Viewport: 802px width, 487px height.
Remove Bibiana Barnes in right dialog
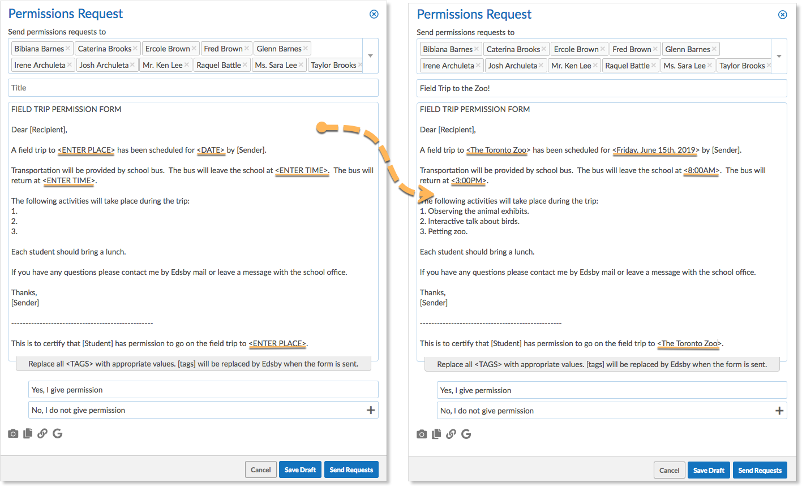pyautogui.click(x=477, y=49)
